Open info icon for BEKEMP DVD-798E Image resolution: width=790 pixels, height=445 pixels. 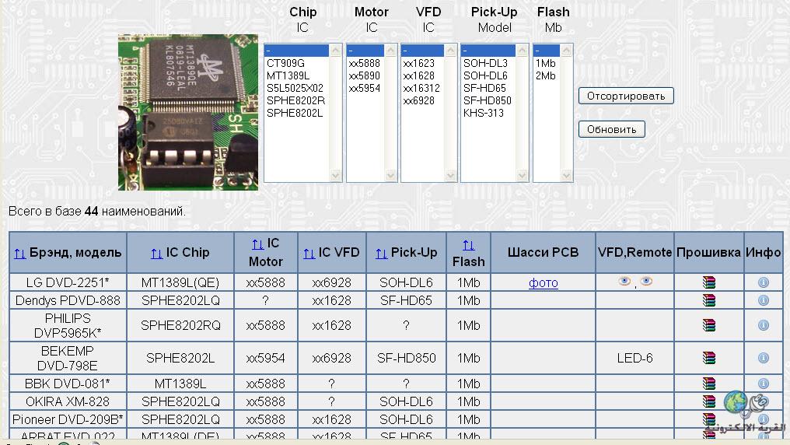tap(764, 359)
